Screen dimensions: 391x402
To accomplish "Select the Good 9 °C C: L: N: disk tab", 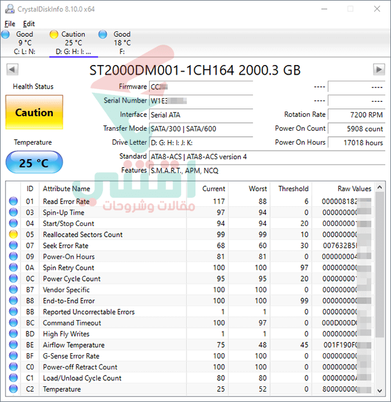I will click(25, 43).
